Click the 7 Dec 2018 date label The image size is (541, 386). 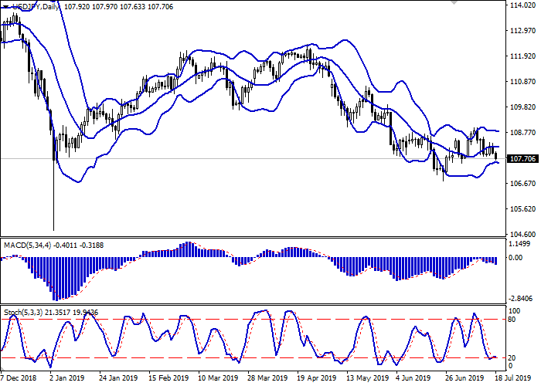click(x=20, y=378)
